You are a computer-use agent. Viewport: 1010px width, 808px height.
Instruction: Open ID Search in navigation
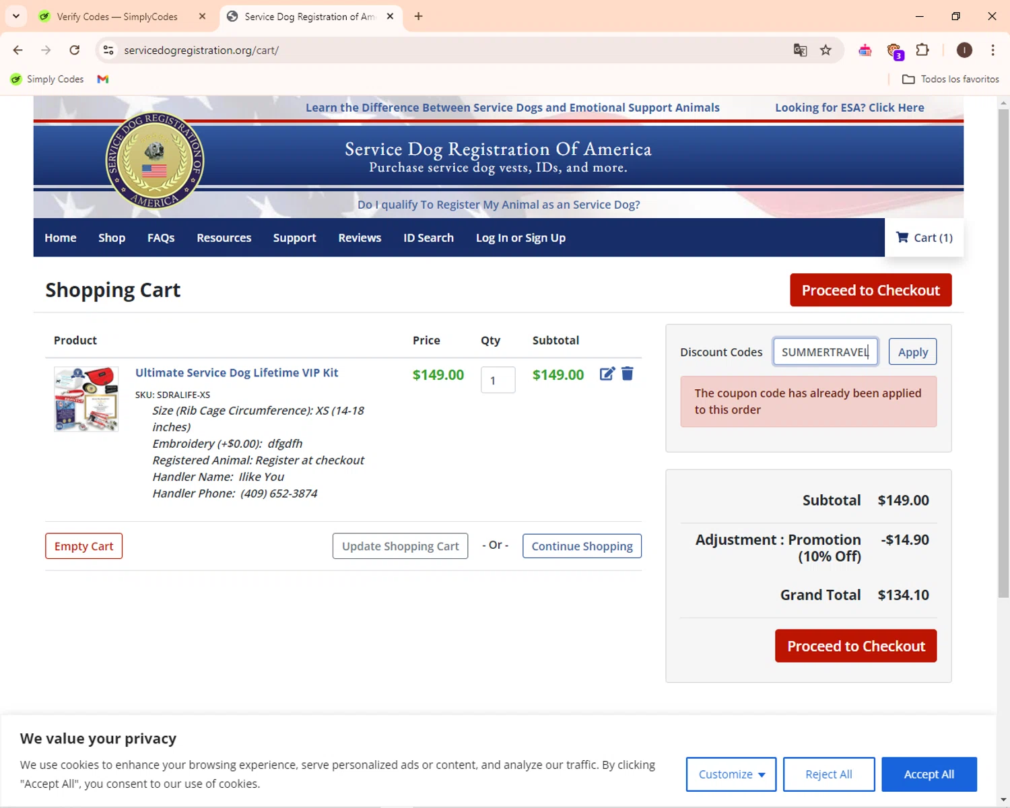(428, 238)
